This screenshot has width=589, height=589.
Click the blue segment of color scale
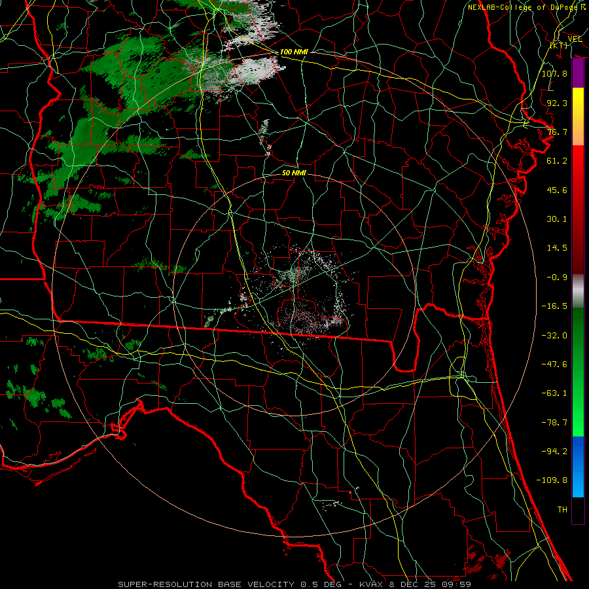(x=578, y=467)
